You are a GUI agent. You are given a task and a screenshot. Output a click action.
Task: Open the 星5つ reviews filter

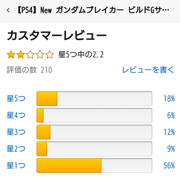[x=16, y=98]
